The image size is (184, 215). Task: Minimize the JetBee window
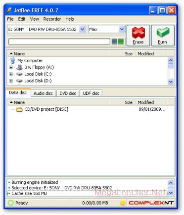153,10
